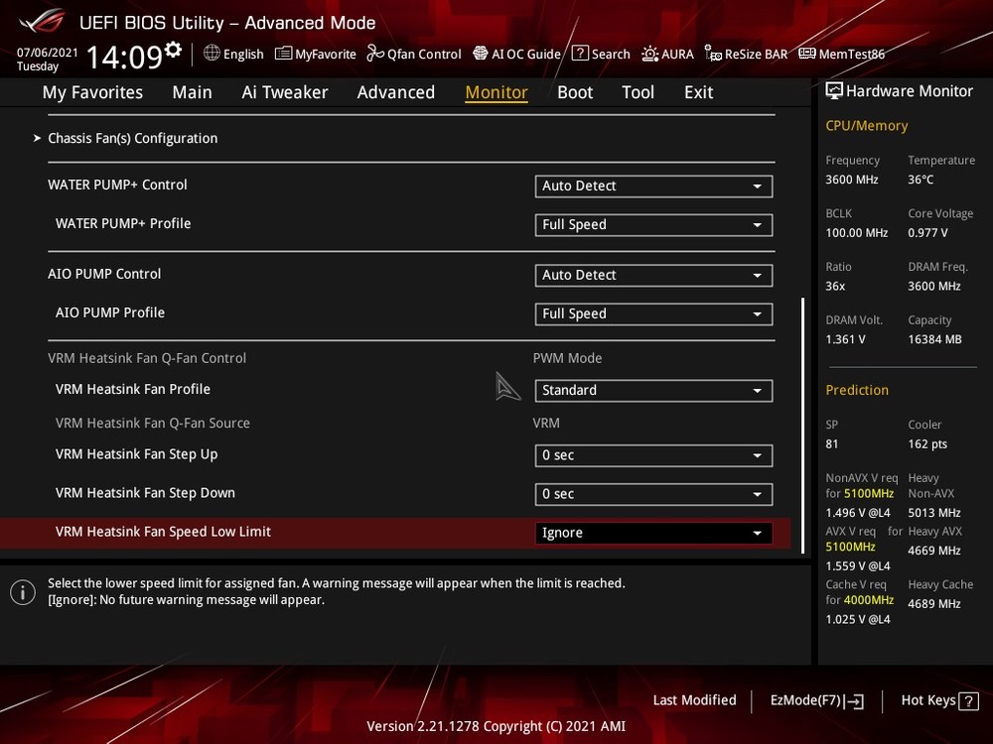Open the Search tool

(x=601, y=54)
